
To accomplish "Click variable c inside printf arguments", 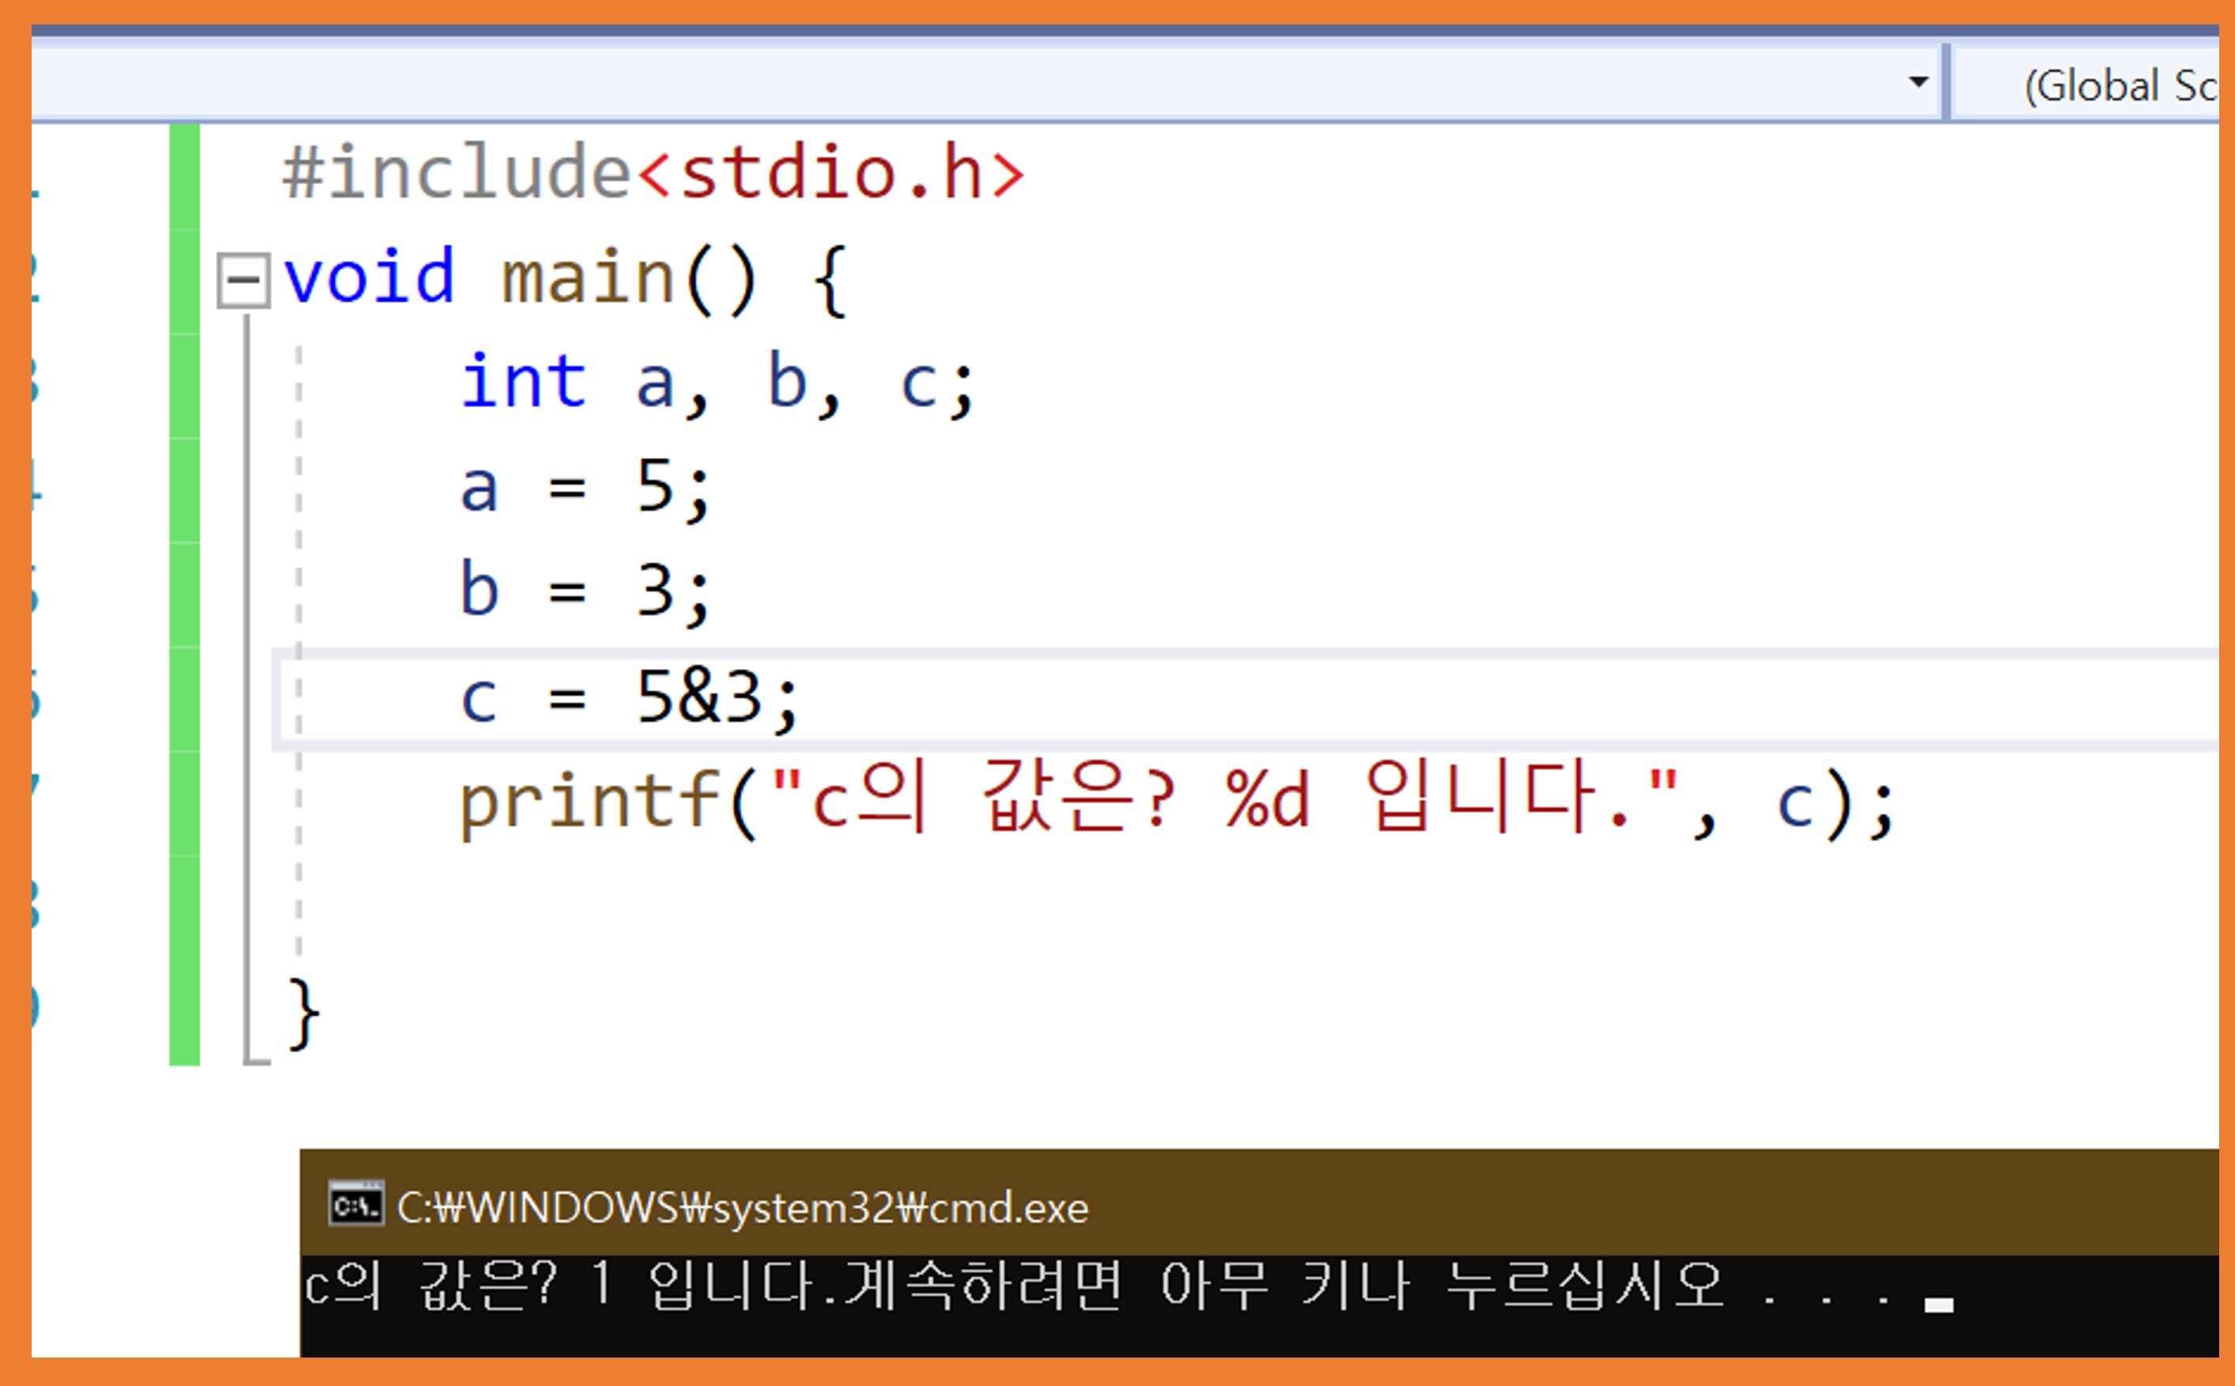I will pyautogui.click(x=1794, y=805).
